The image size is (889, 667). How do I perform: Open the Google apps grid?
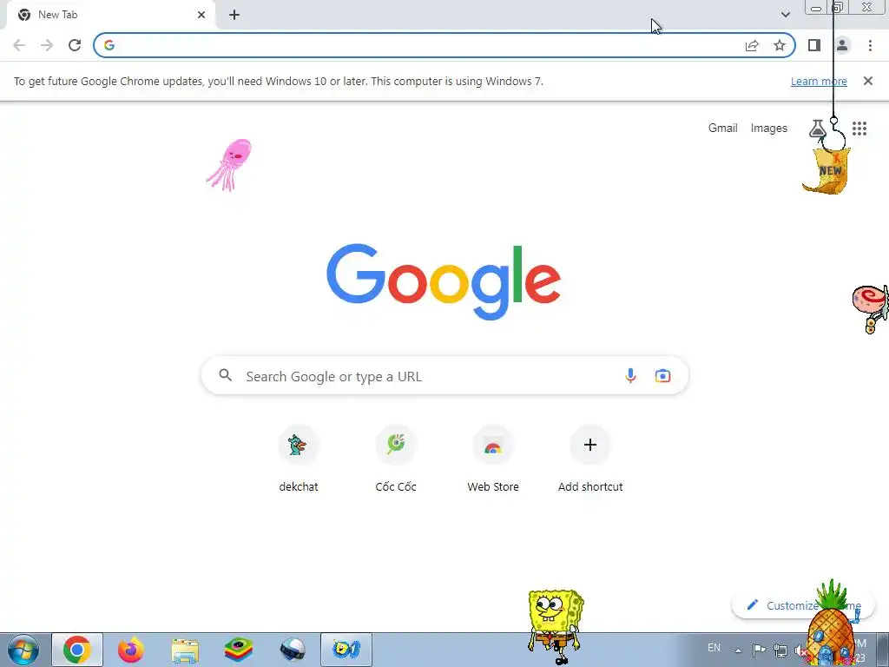[859, 129]
